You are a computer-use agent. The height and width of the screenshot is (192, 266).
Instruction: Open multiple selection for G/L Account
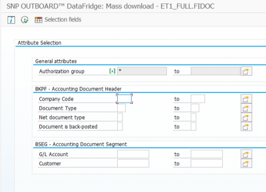point(246,154)
